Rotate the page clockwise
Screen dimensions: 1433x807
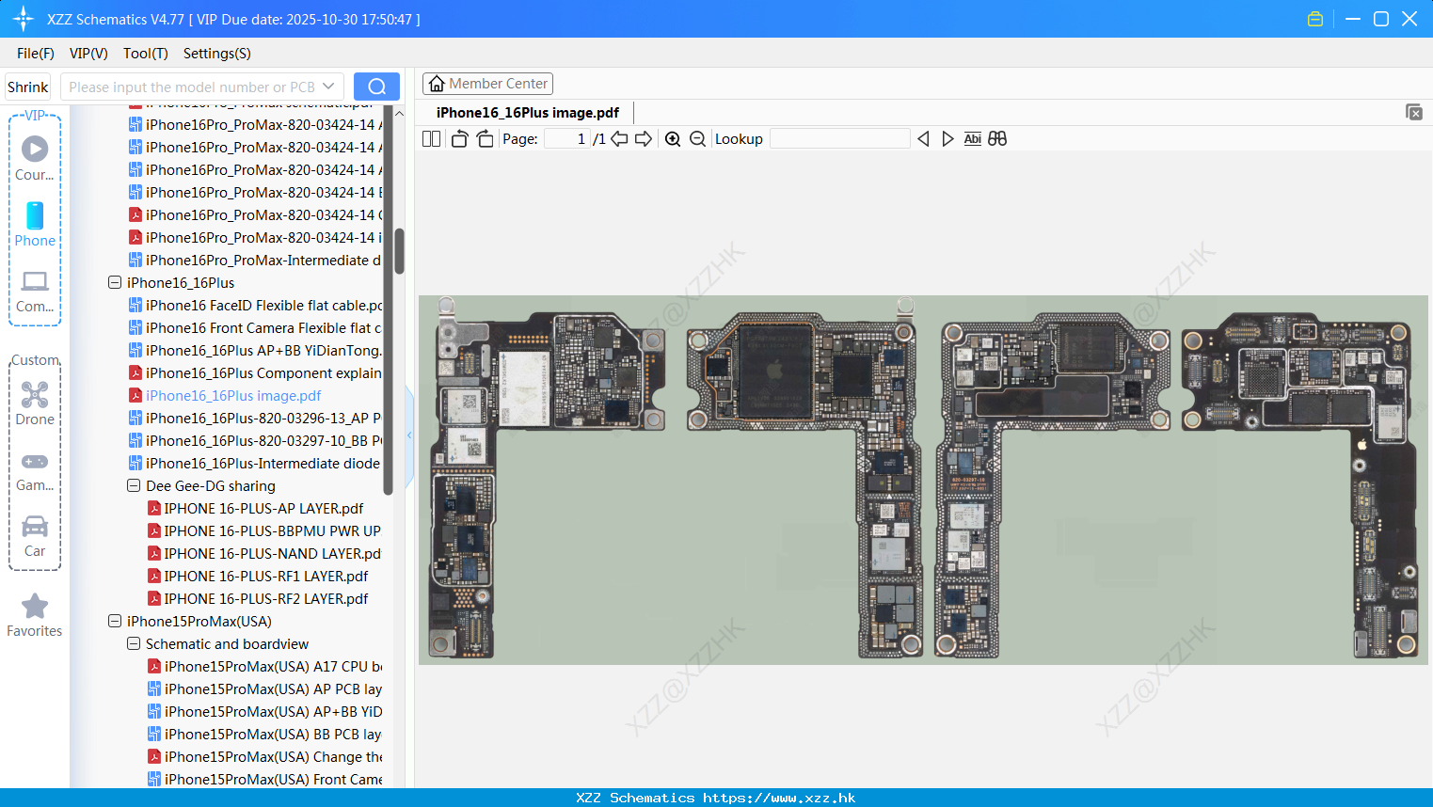[x=485, y=139]
